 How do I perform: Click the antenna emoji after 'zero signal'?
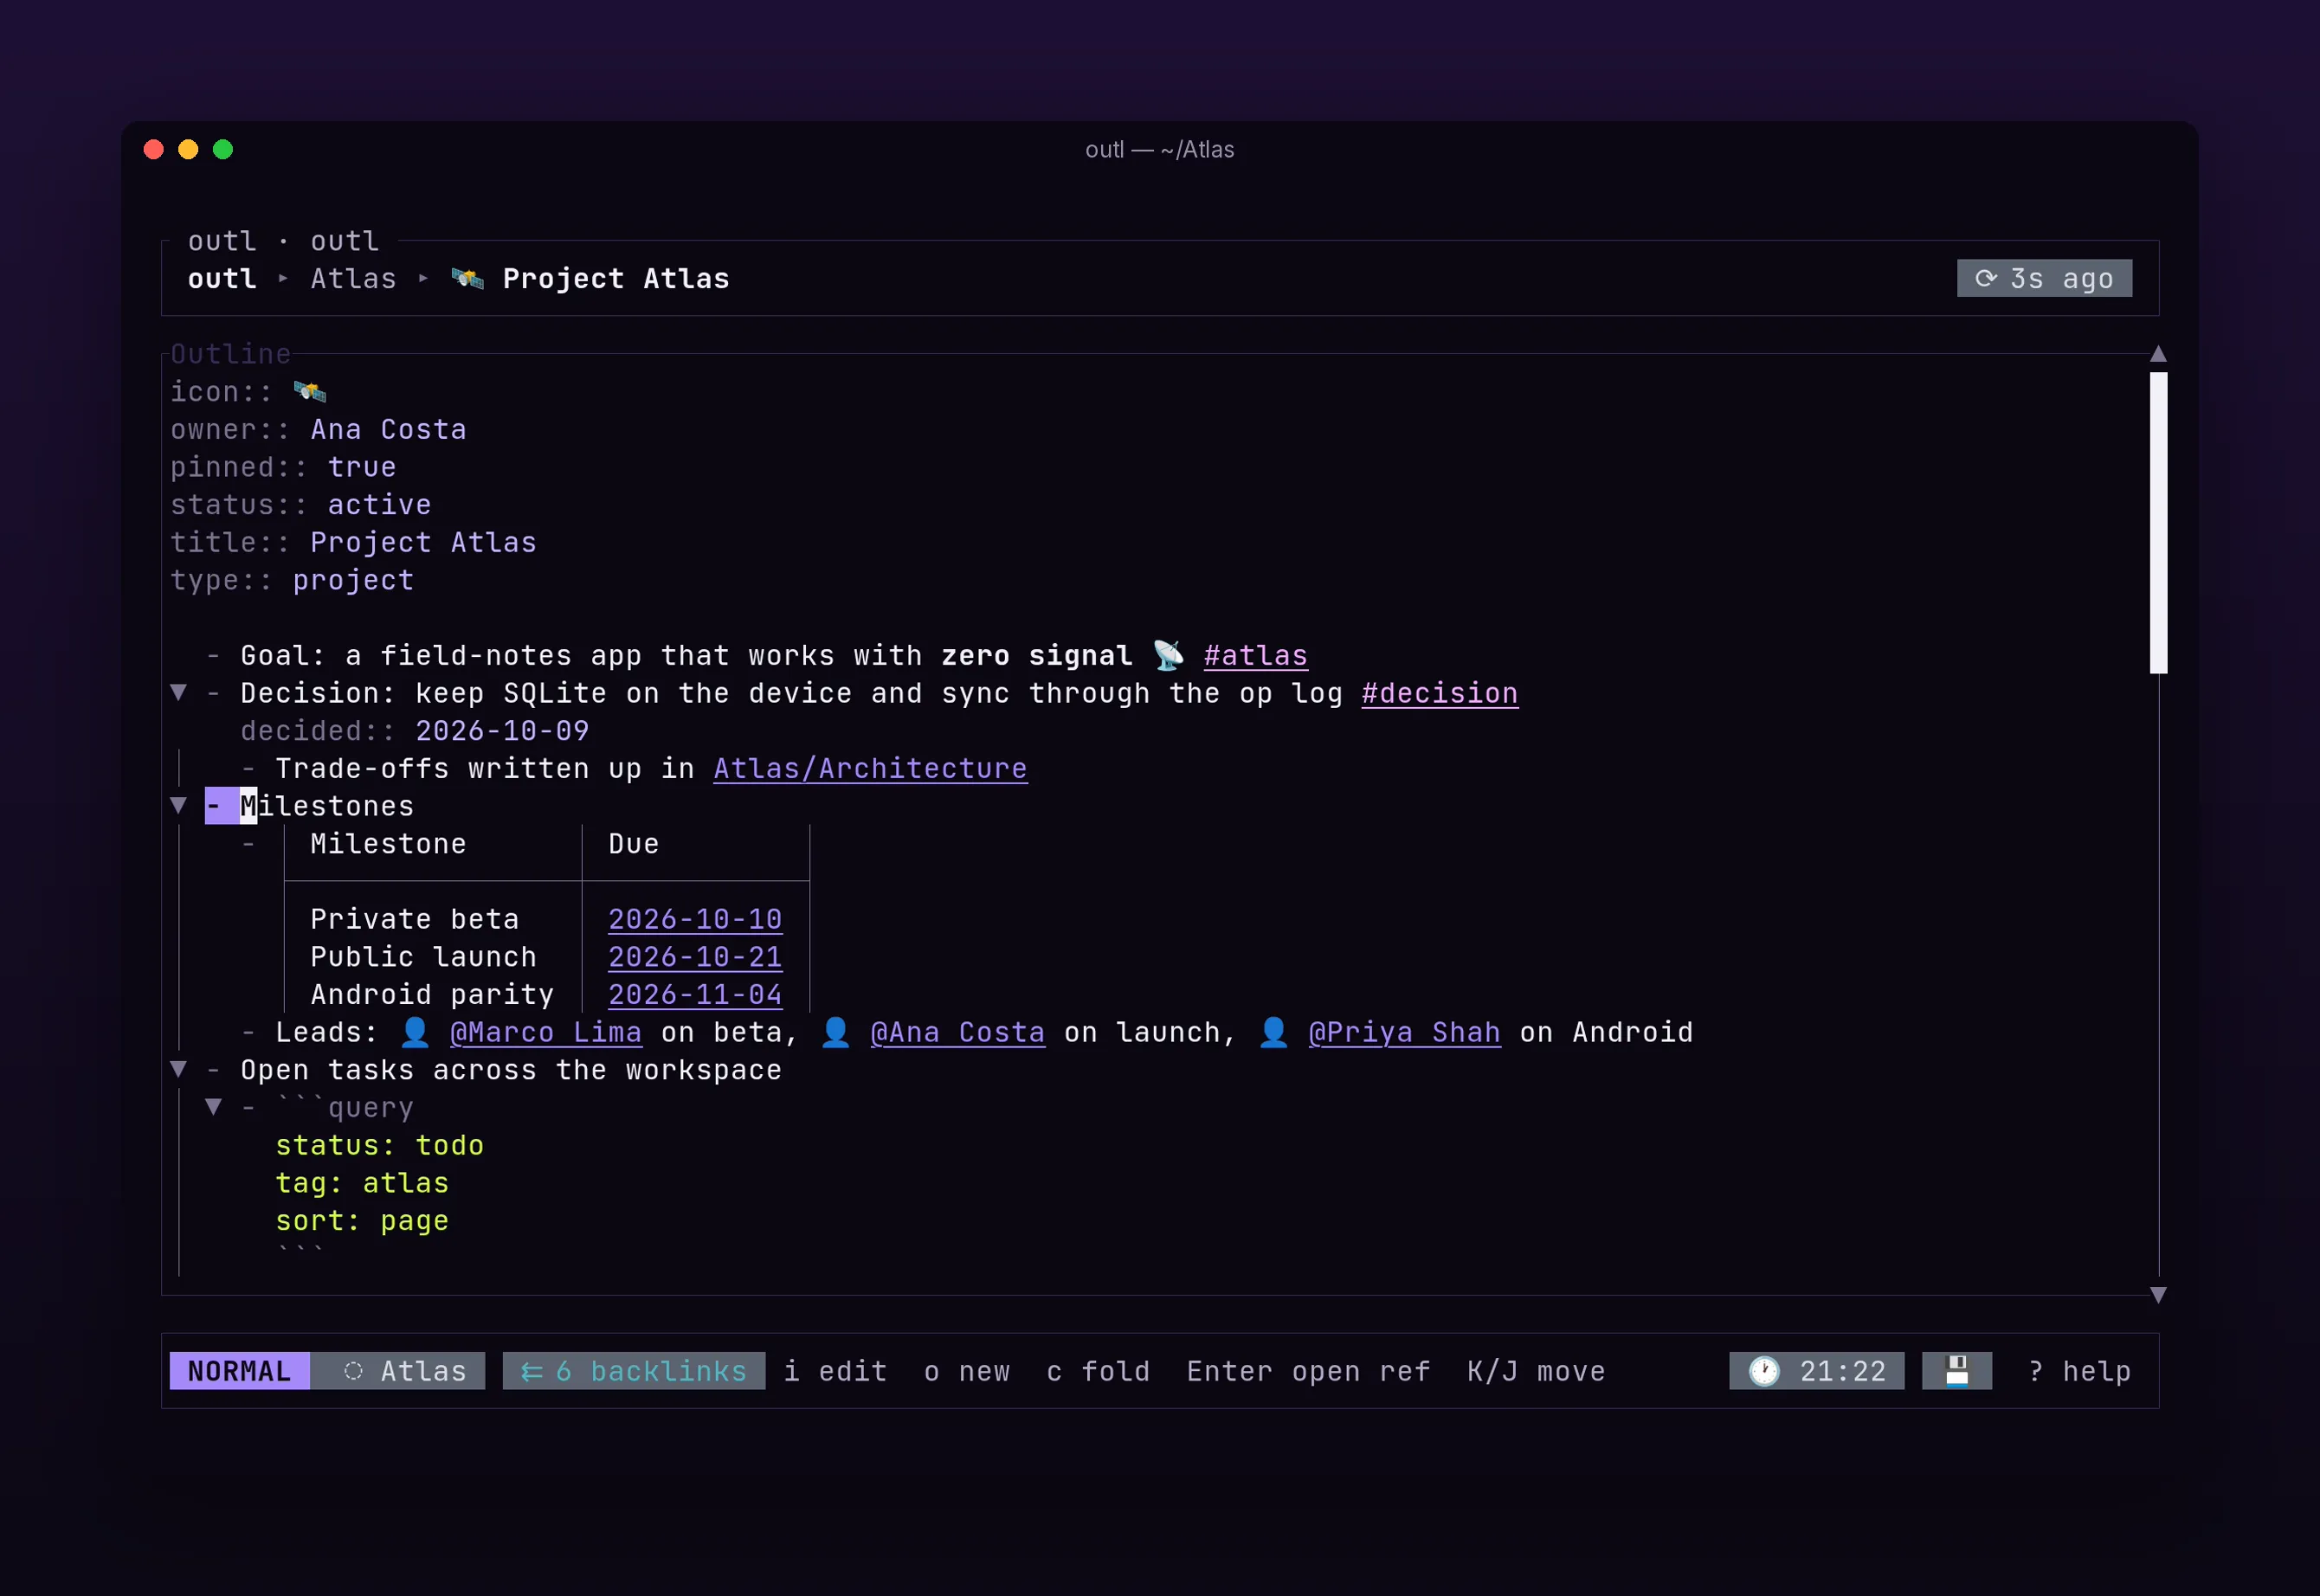click(x=1168, y=655)
